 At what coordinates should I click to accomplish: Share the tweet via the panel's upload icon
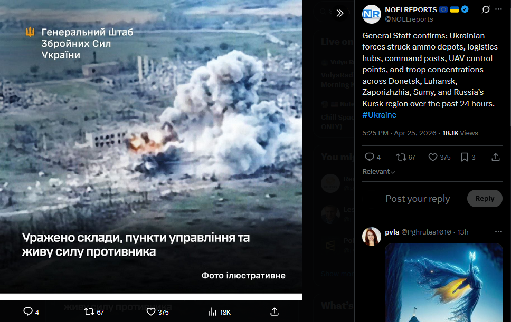(x=495, y=158)
